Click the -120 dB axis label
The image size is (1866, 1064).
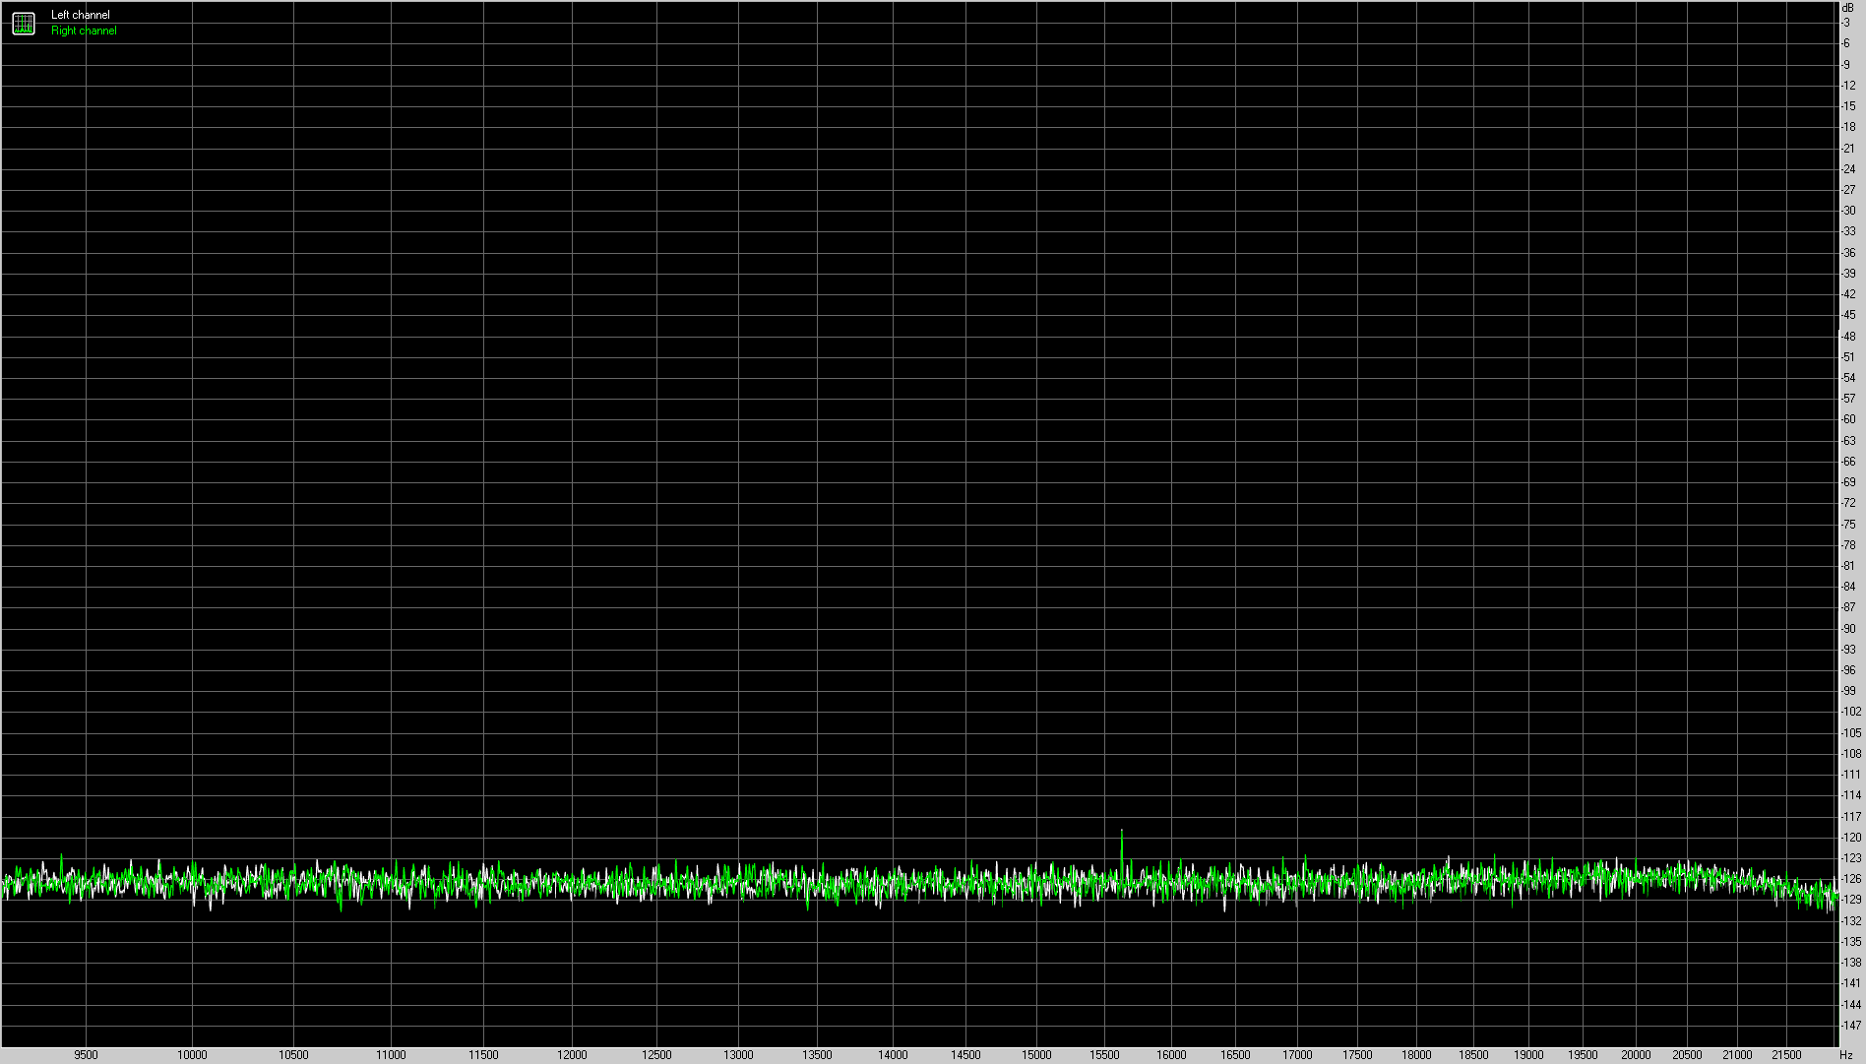pos(1851,838)
